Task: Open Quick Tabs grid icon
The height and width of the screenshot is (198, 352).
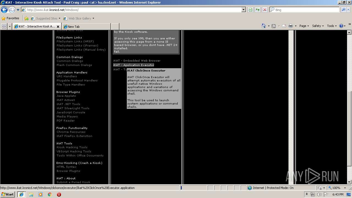Action: click(4, 26)
